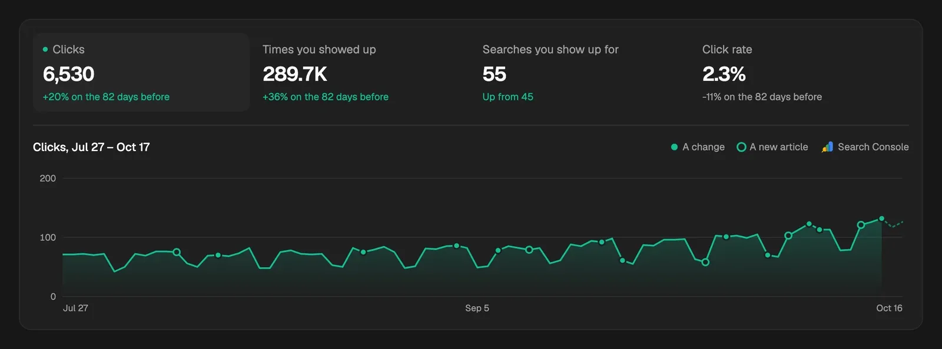
Task: Click the hollow ring icon beside A new article
Action: (741, 147)
